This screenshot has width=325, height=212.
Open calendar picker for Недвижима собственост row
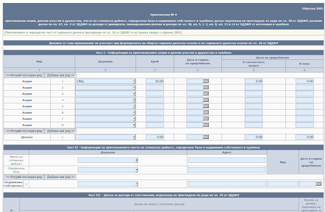pos(318,184)
